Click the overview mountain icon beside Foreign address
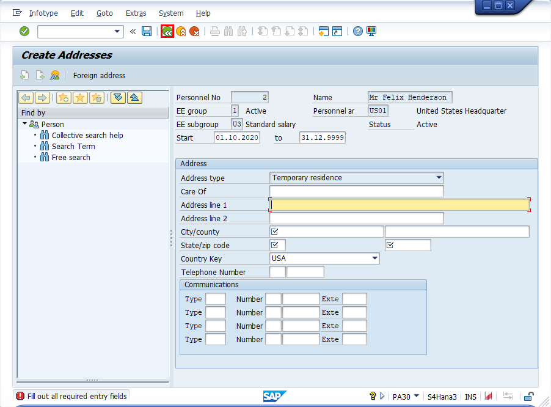The height and width of the screenshot is (407, 551). (55, 75)
